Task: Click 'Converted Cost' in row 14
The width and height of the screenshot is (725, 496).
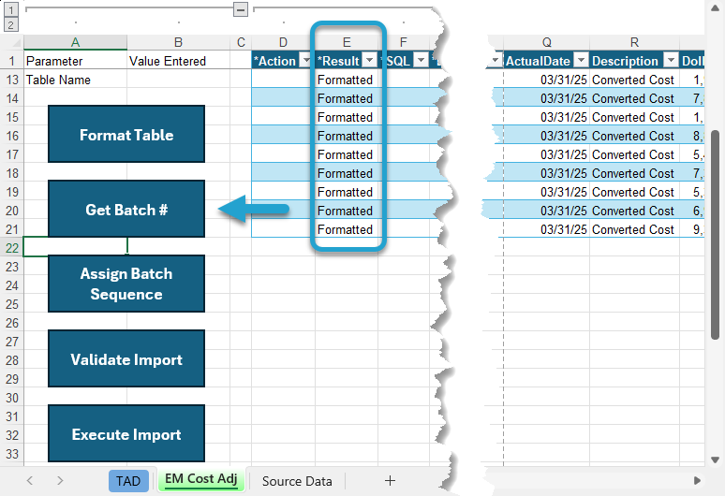Action: coord(633,99)
